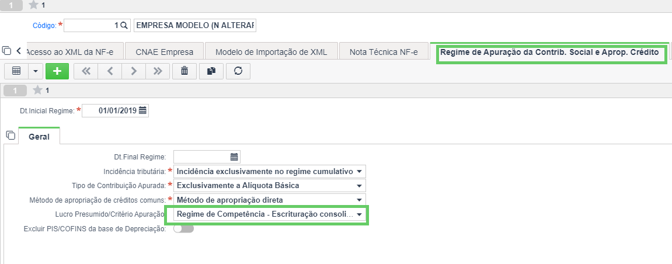The image size is (672, 264).
Task: Go to first record double-left arrow
Action: point(86,71)
